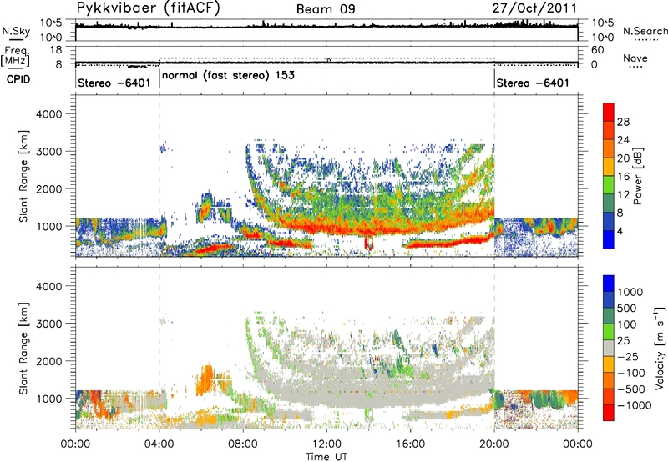Click the '28' tick on power colorbar
Image resolution: width=668 pixels, height=462 pixels.
[x=623, y=122]
